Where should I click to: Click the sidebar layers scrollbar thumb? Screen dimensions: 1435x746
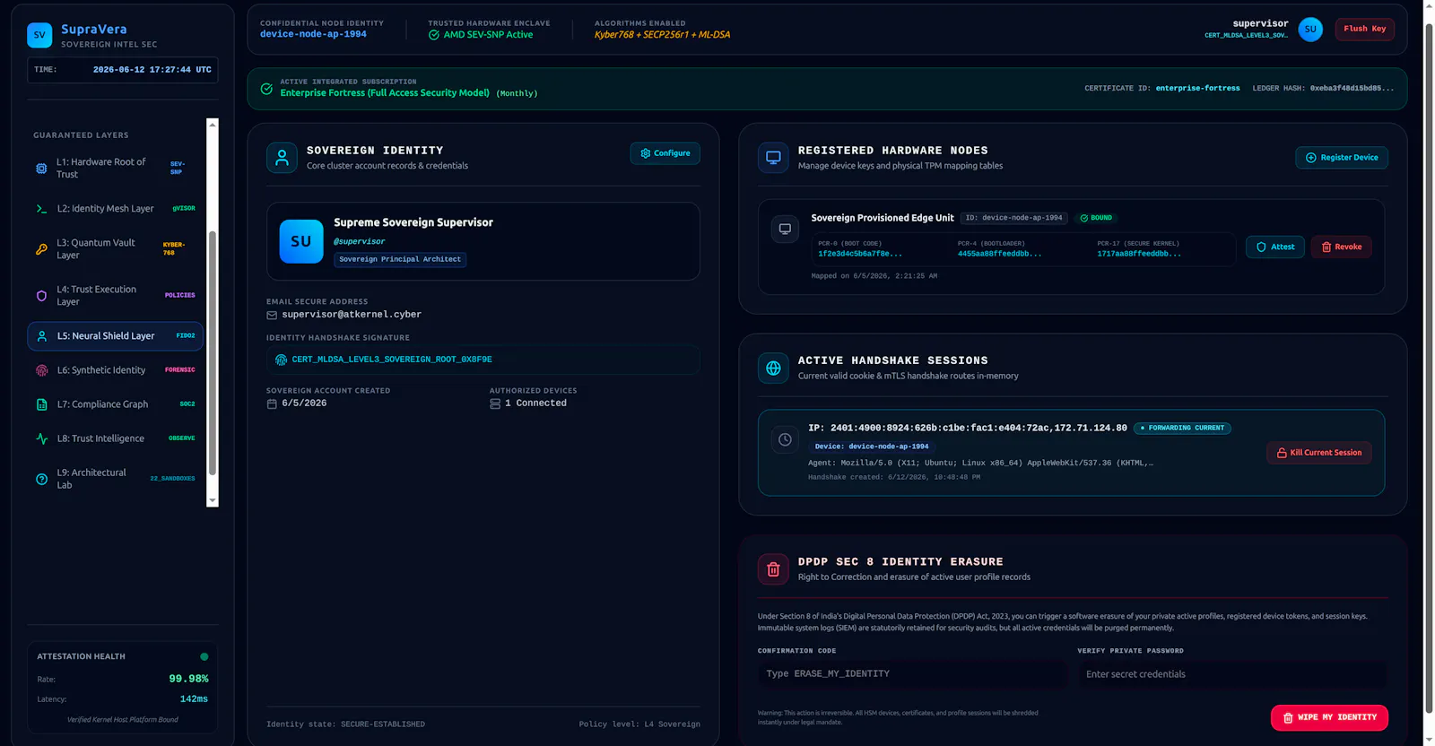coord(213,352)
